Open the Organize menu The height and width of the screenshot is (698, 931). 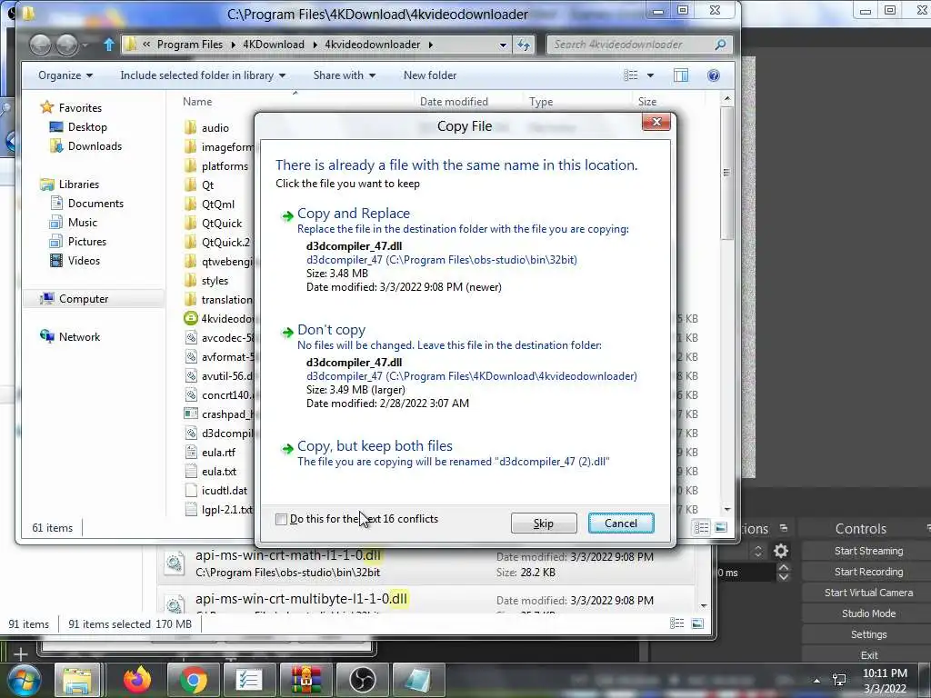(x=65, y=75)
